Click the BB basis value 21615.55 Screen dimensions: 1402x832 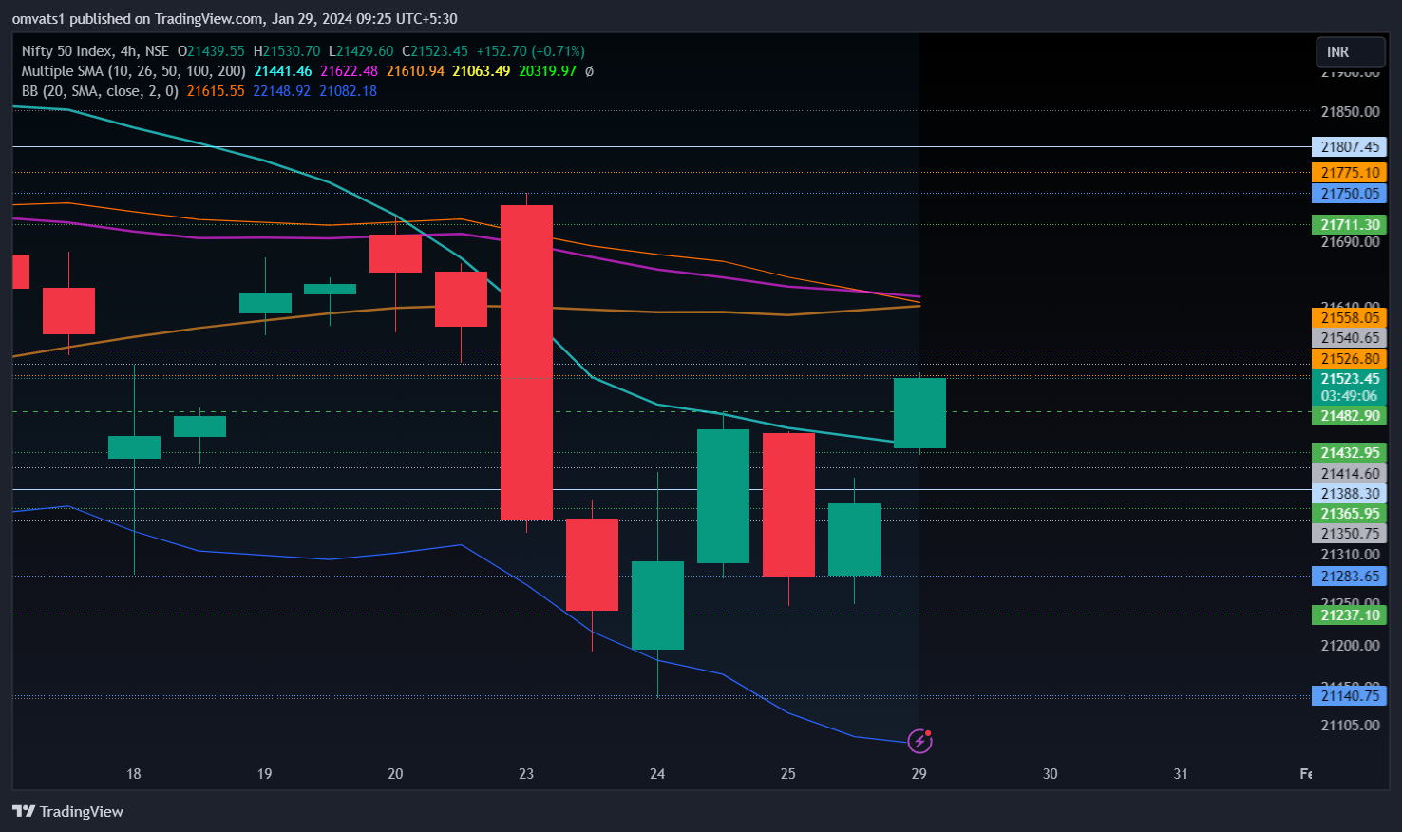pyautogui.click(x=216, y=91)
